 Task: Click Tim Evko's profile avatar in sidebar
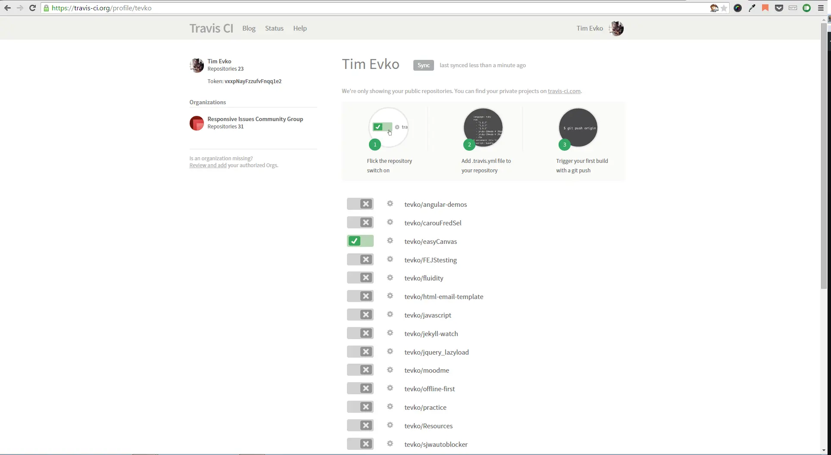tap(197, 65)
